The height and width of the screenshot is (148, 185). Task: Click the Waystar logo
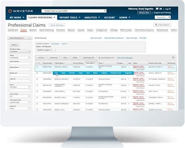[20, 11]
